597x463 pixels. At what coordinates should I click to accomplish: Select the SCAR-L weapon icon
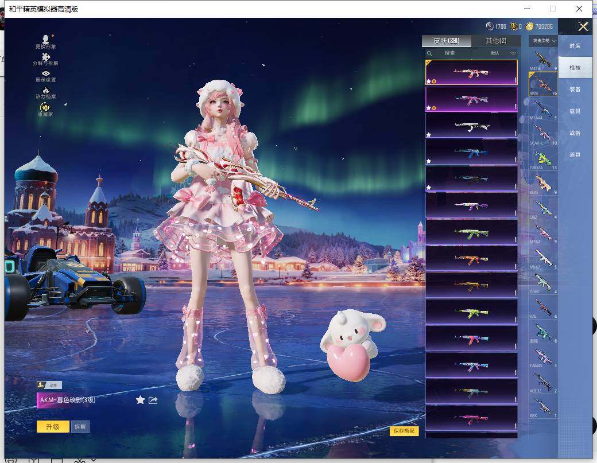pos(543,134)
